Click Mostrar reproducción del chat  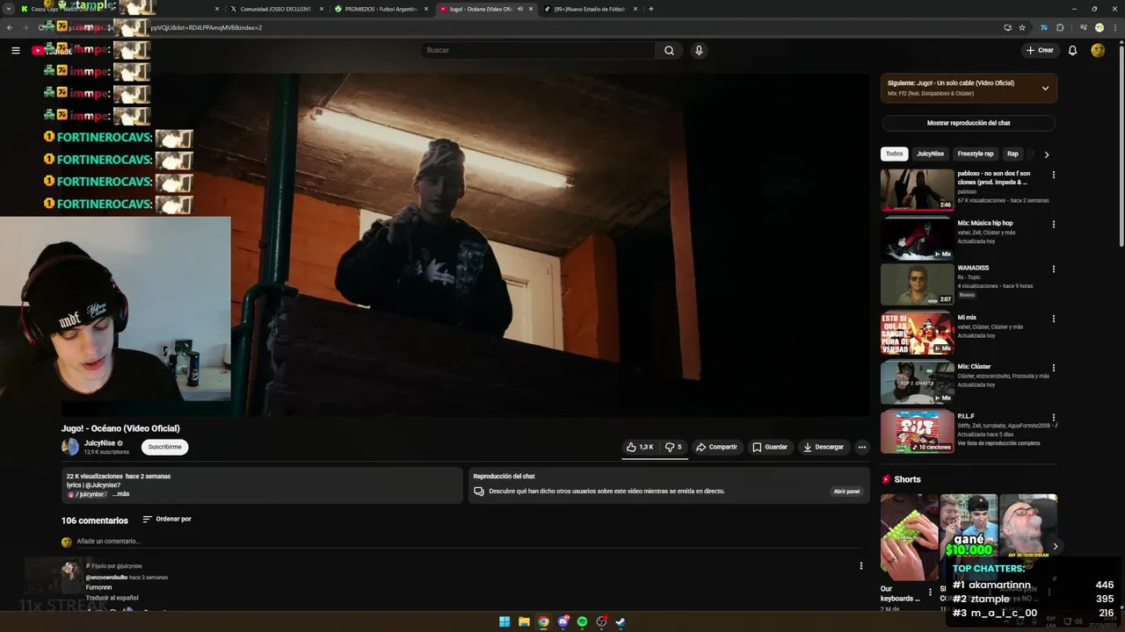coord(969,123)
